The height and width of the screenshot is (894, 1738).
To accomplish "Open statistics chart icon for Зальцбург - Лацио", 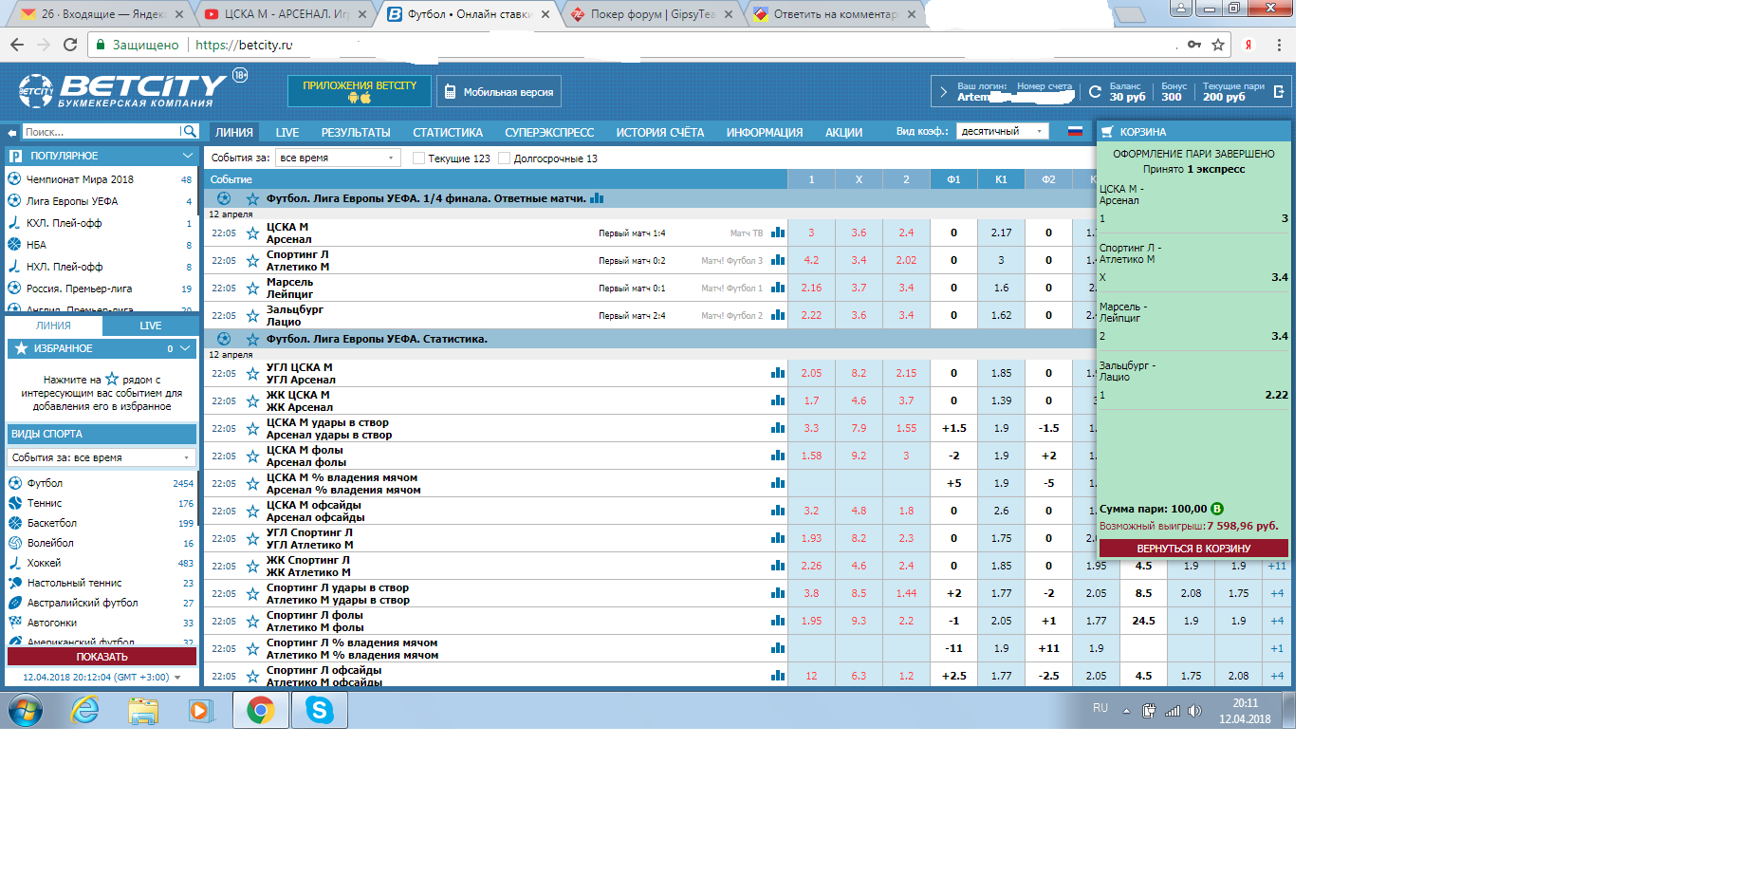I will 778,315.
